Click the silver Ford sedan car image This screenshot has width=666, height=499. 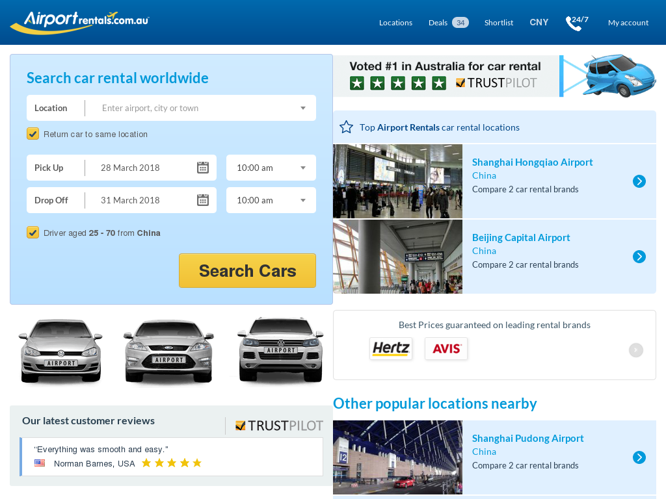tap(168, 351)
